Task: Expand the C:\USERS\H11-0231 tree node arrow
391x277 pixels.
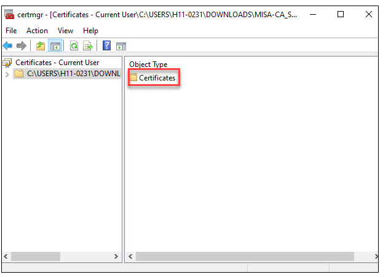Action: tap(7, 74)
